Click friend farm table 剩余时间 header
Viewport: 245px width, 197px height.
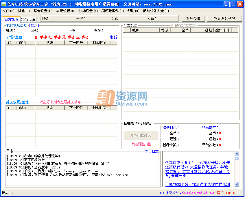100,108
